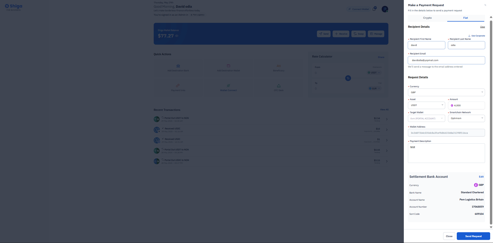
Task: Open the Target Wallet dropdown
Action: point(426,118)
